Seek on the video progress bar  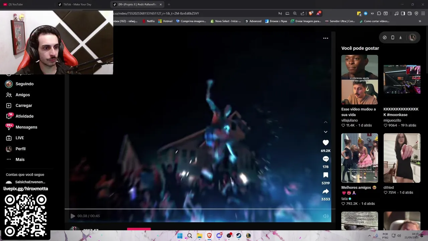200,209
